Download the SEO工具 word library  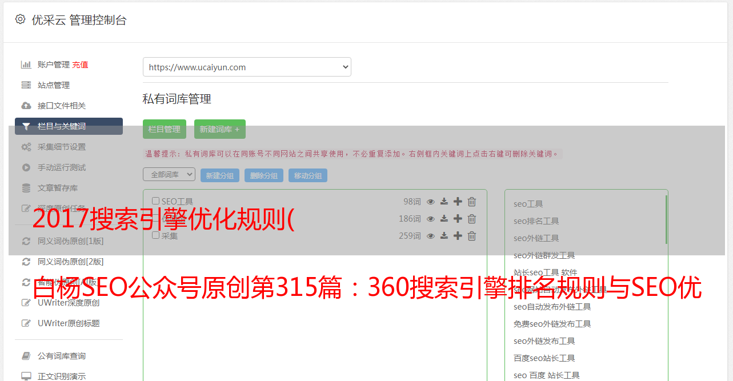pos(444,202)
